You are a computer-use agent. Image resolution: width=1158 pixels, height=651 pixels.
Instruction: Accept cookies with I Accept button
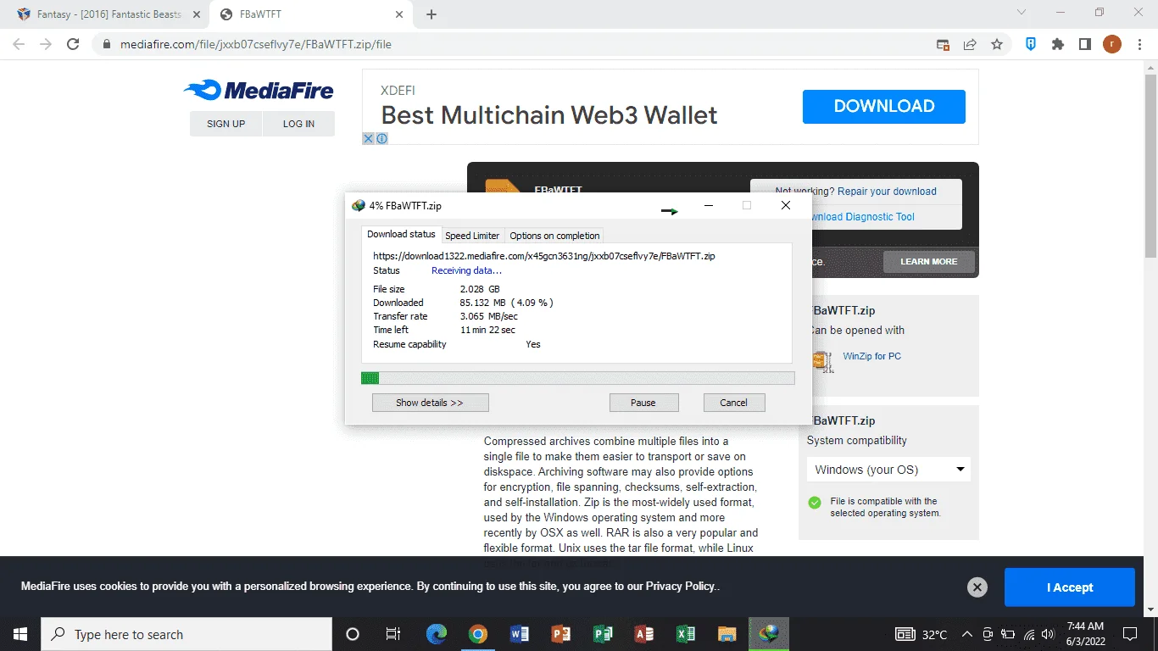(1070, 587)
